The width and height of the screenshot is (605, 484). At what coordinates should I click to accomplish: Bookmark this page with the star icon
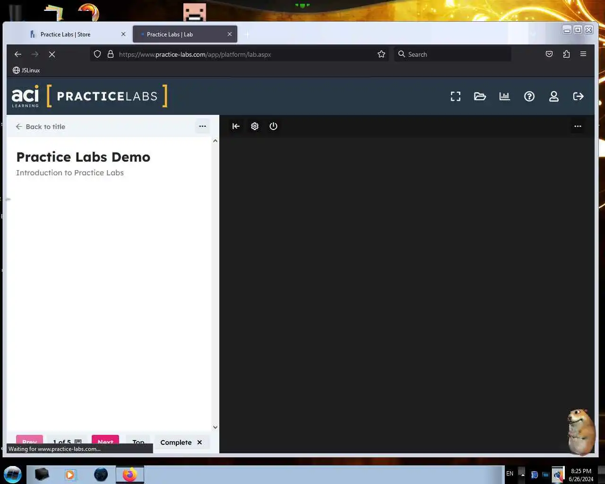(x=381, y=54)
